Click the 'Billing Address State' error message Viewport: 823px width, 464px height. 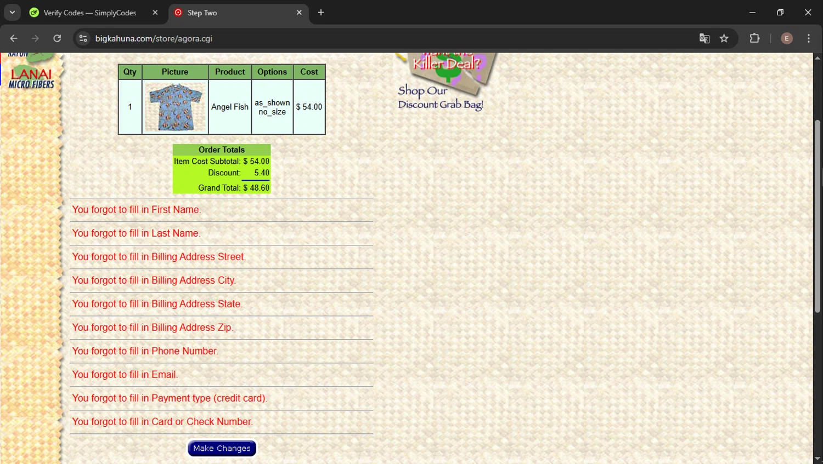157,304
